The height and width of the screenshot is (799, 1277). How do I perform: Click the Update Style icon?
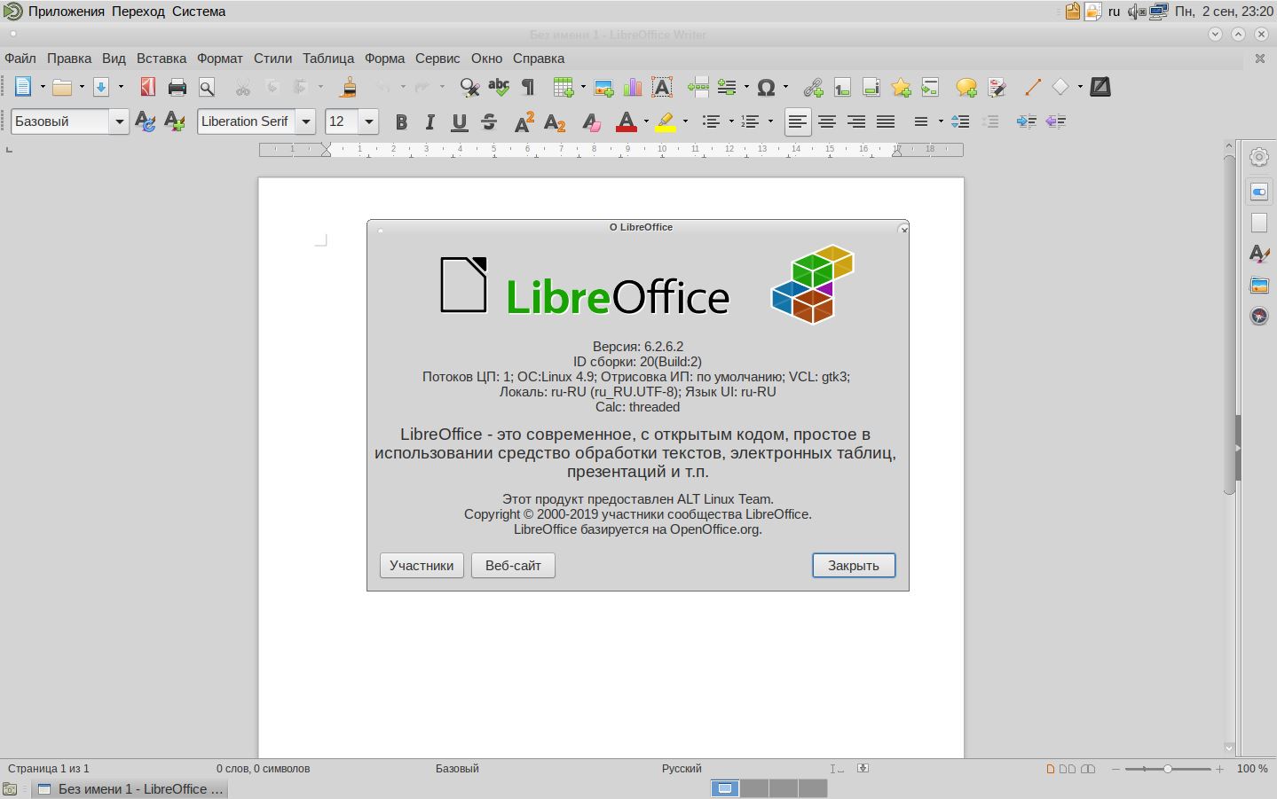pyautogui.click(x=145, y=121)
